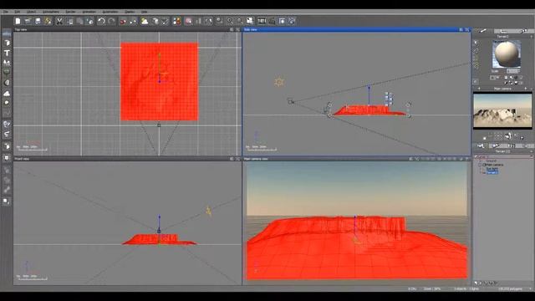Click the material scale input field
Screen dimensions: 535x301
point(512,71)
